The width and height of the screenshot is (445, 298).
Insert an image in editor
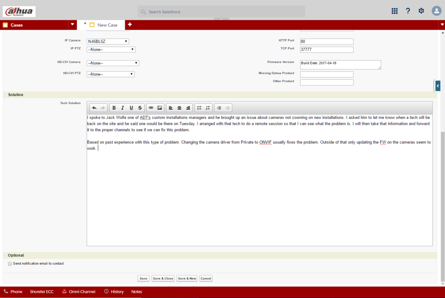coord(160,108)
